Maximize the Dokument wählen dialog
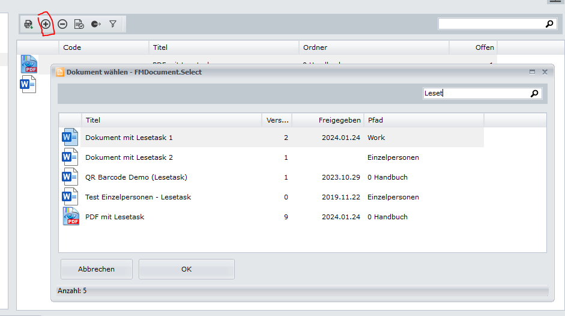 pyautogui.click(x=532, y=71)
